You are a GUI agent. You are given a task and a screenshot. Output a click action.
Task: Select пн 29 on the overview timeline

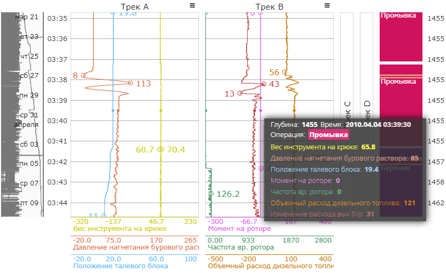(x=29, y=95)
